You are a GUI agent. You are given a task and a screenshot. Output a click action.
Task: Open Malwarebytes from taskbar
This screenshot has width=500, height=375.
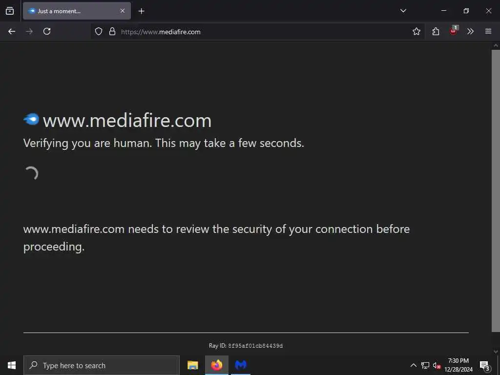(x=241, y=365)
